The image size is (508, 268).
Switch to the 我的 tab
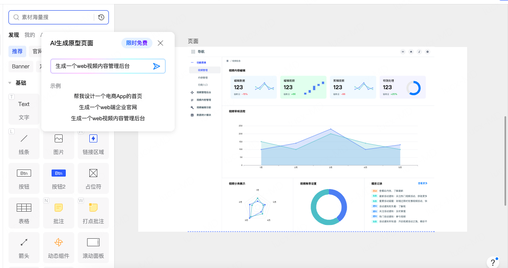pyautogui.click(x=30, y=35)
